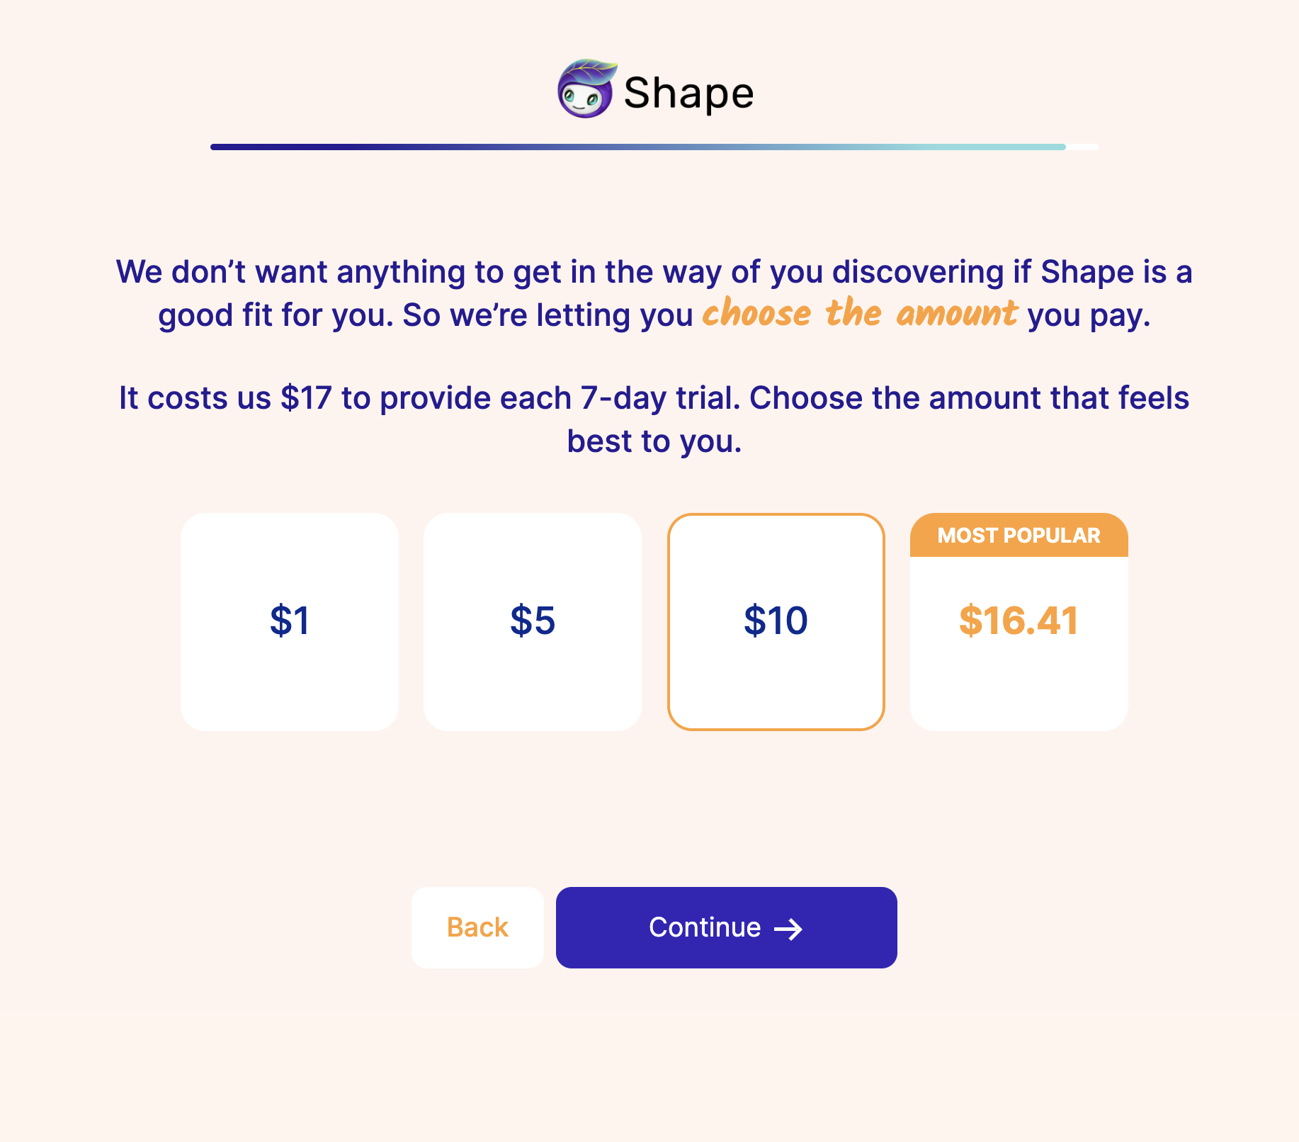Click the $1 price label text
The width and height of the screenshot is (1299, 1142).
coord(289,621)
